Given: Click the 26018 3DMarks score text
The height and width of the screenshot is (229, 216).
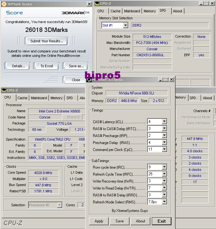Looking at the screenshot, I should [x=46, y=30].
